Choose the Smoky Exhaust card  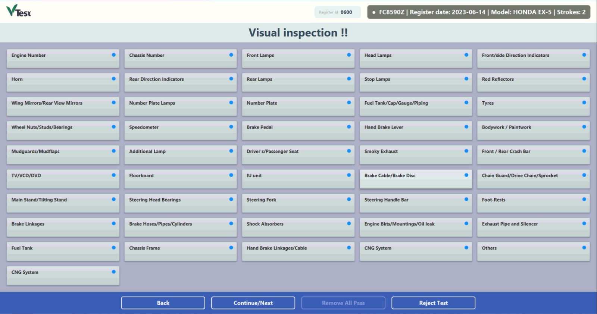pos(416,155)
